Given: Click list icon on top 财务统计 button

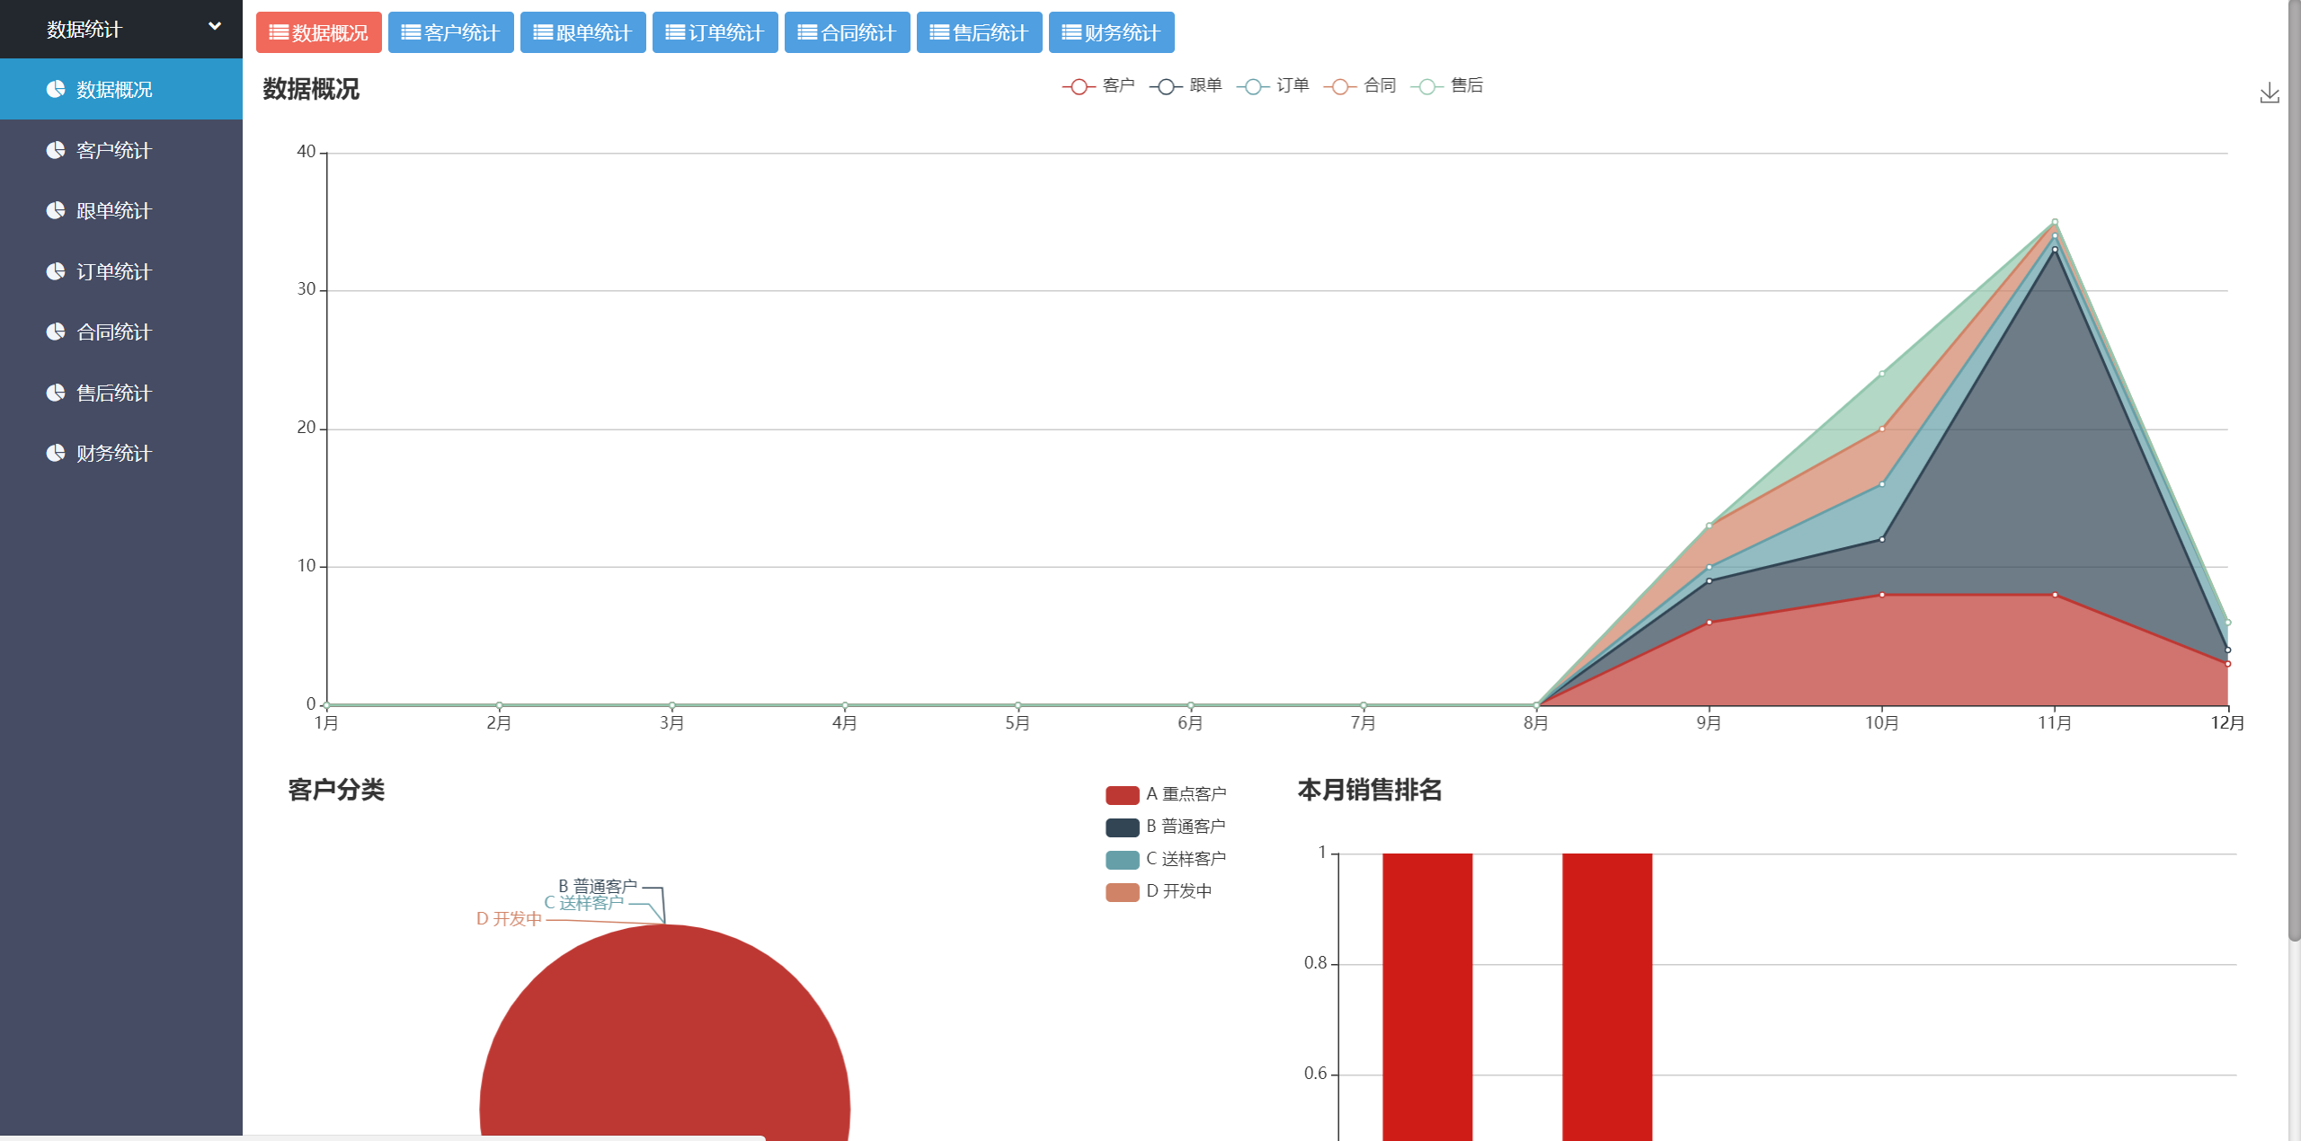Looking at the screenshot, I should [1071, 33].
